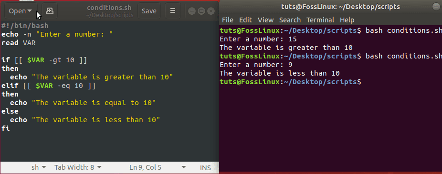
Task: Click terminal output "The variable is less than 10"
Action: (280, 74)
